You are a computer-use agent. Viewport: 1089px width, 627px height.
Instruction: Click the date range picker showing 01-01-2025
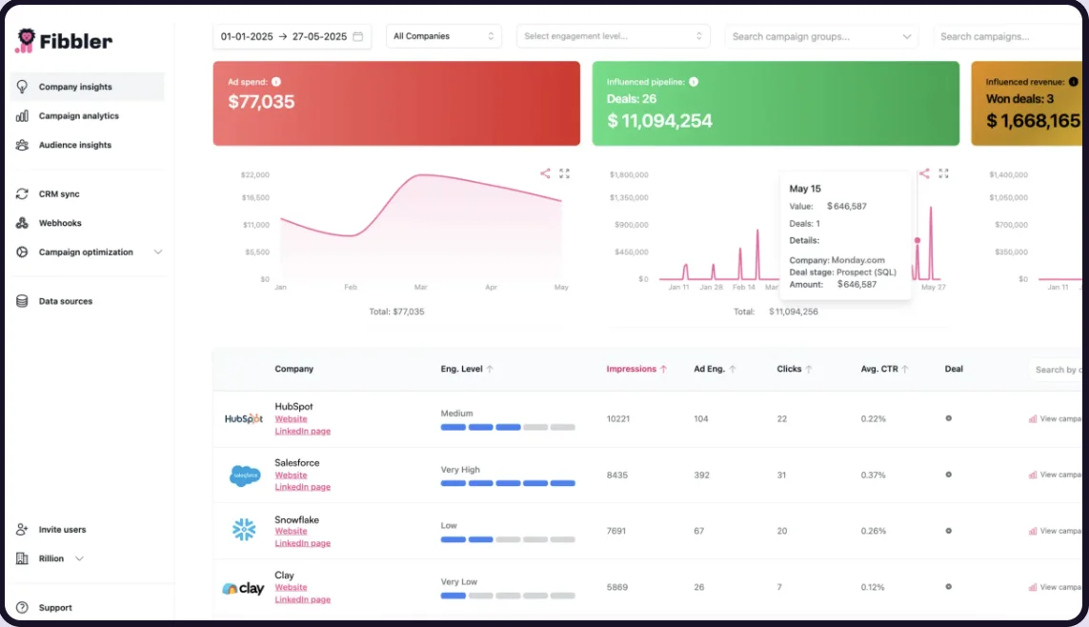291,35
